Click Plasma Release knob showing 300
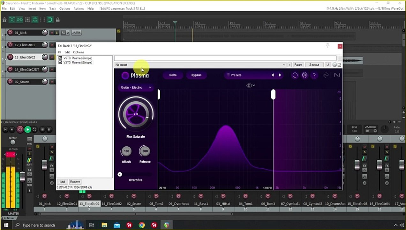Screen dimensions: 406x230 145,151
